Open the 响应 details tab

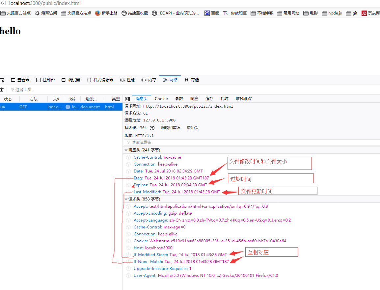pos(194,99)
